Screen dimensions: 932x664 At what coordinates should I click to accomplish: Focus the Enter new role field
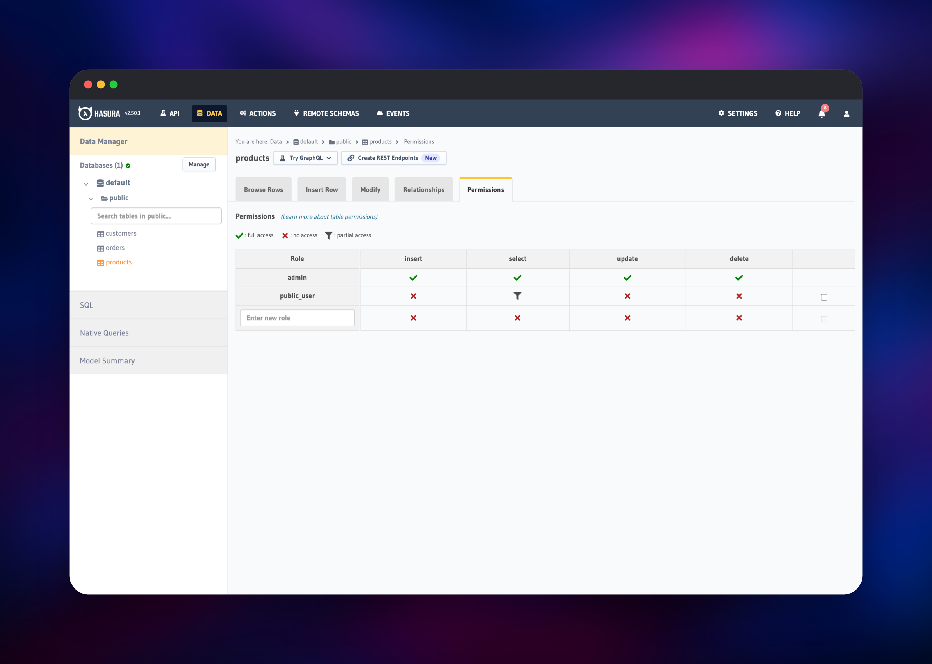297,318
